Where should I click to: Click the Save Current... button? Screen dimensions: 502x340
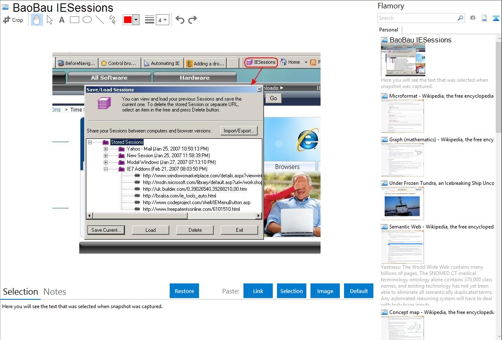106,230
